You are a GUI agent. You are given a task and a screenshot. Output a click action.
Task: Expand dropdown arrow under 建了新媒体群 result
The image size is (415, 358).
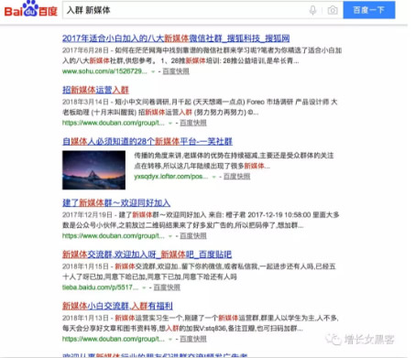pyautogui.click(x=170, y=236)
